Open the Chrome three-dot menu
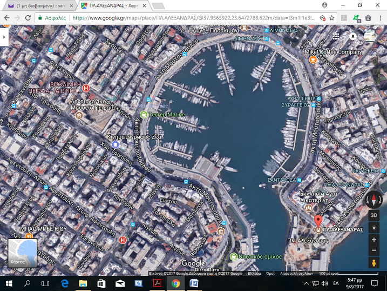387x291 pixels. (381, 18)
